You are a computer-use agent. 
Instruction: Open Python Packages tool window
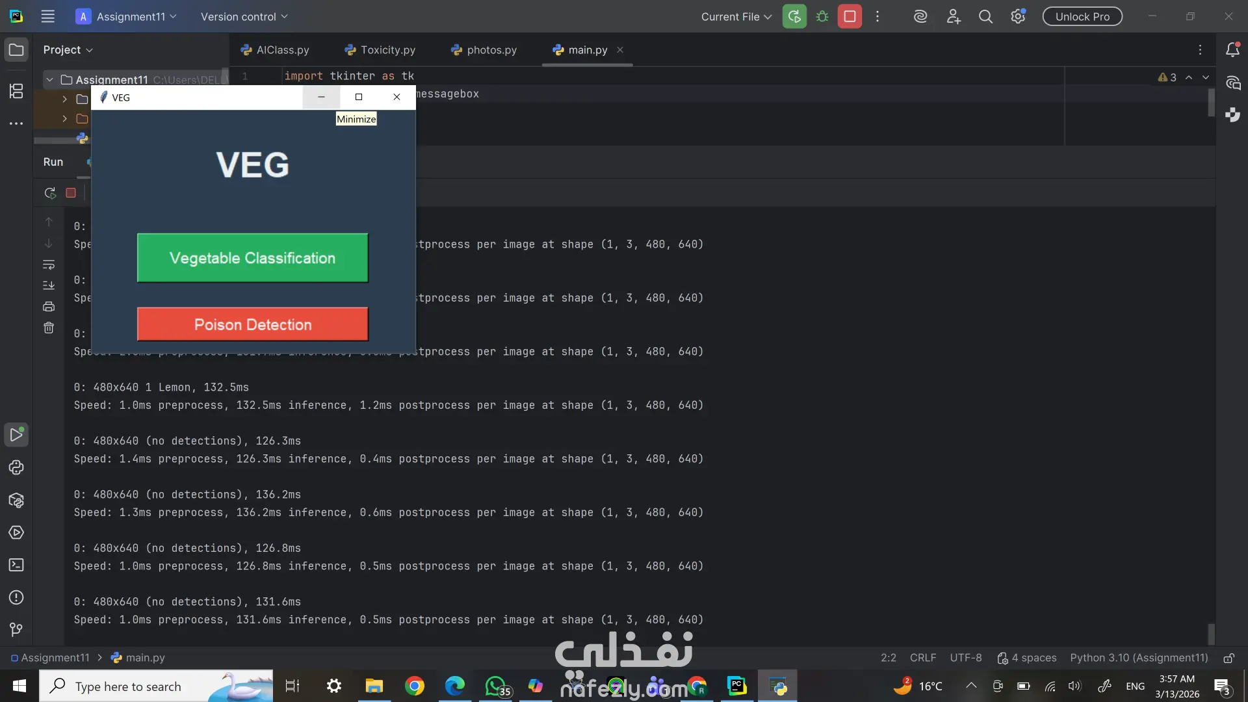[16, 500]
